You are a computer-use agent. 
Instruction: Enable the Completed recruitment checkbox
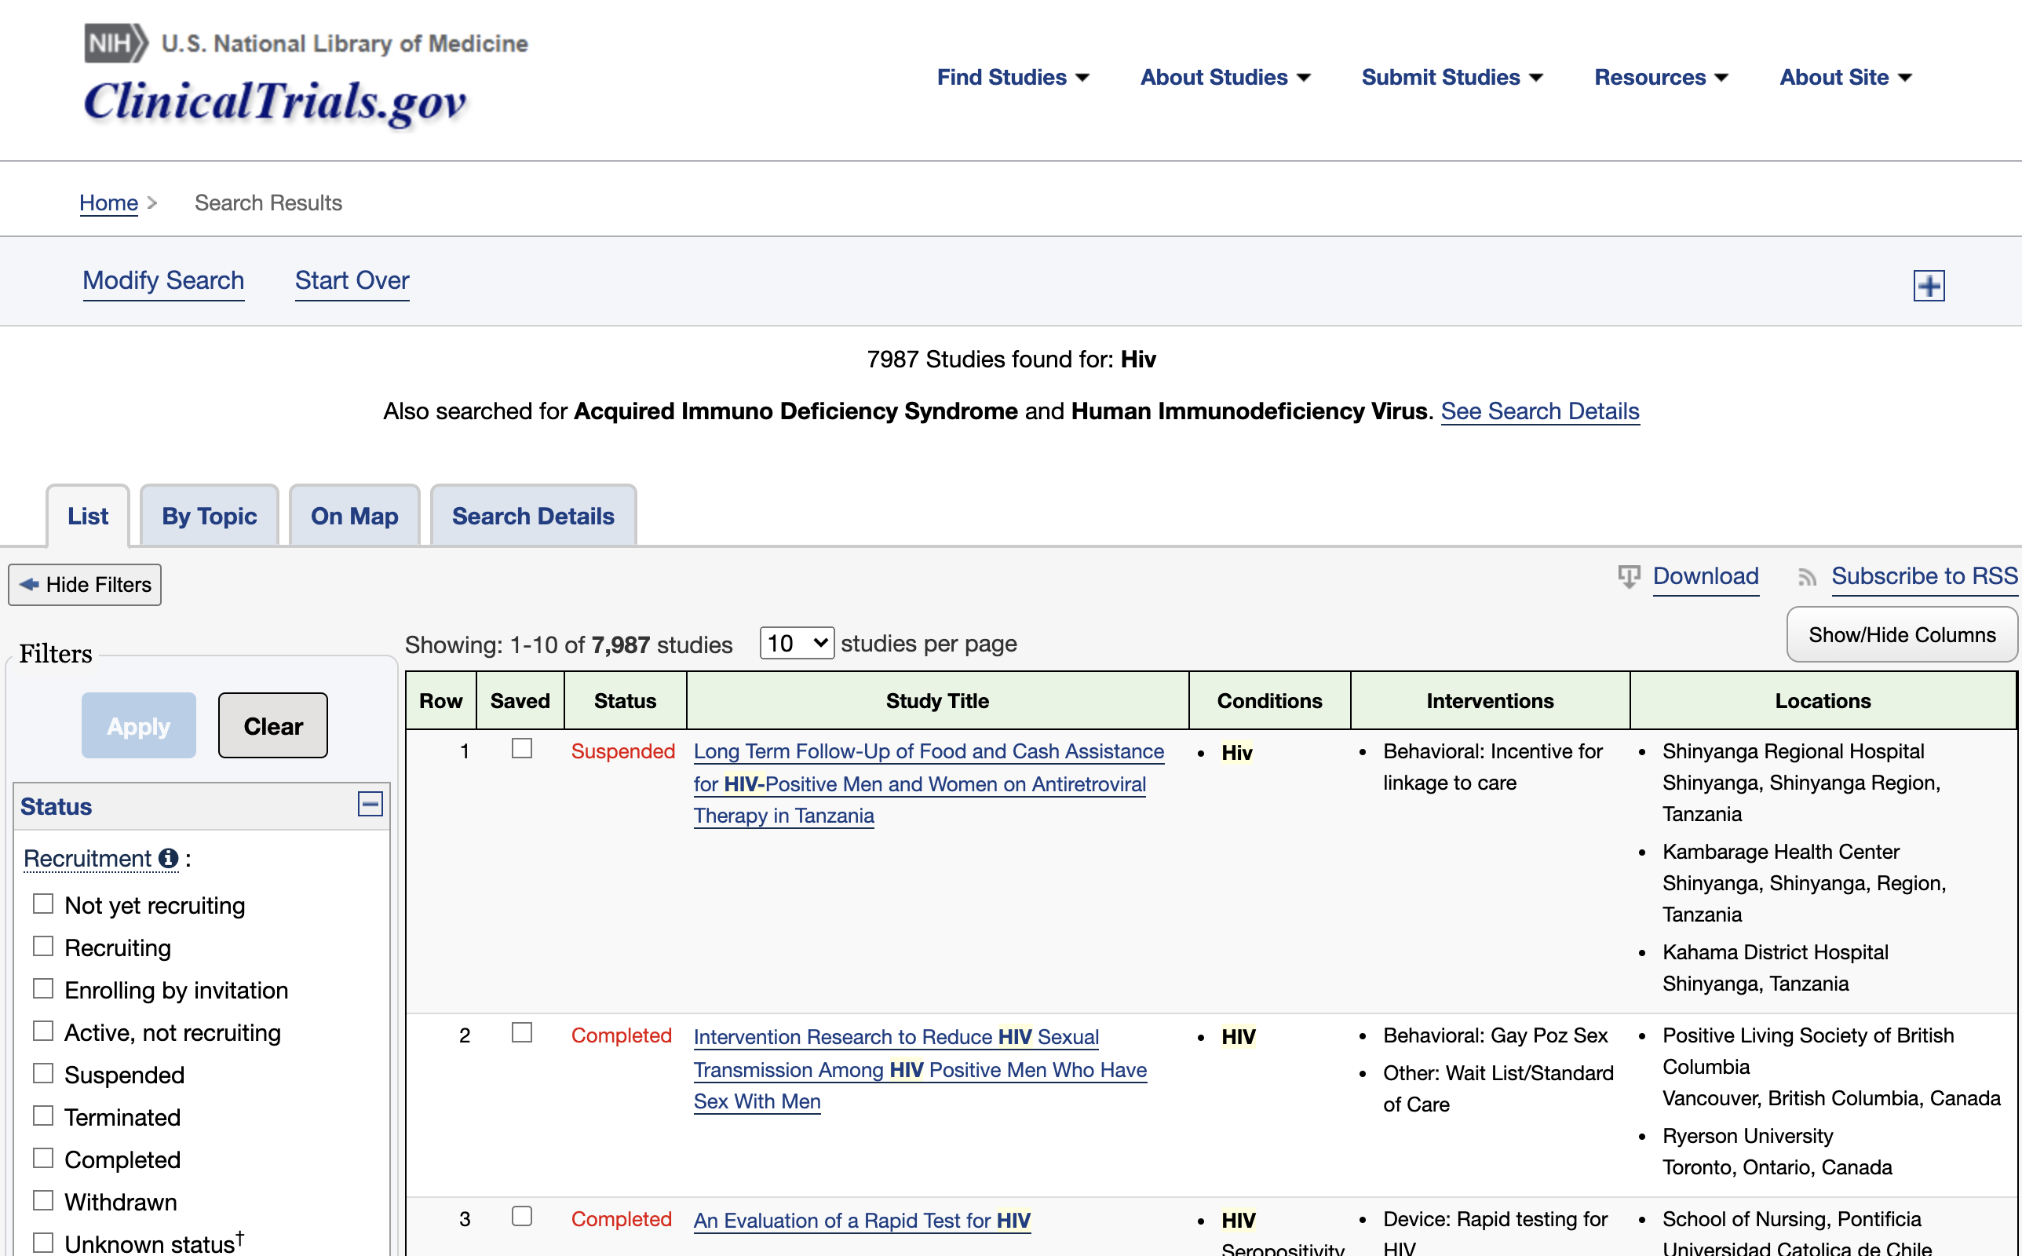(43, 1159)
